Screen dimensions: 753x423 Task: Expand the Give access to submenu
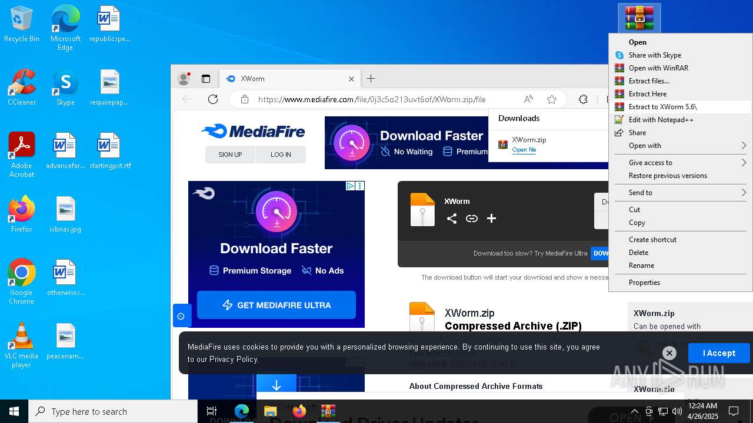[x=681, y=163]
